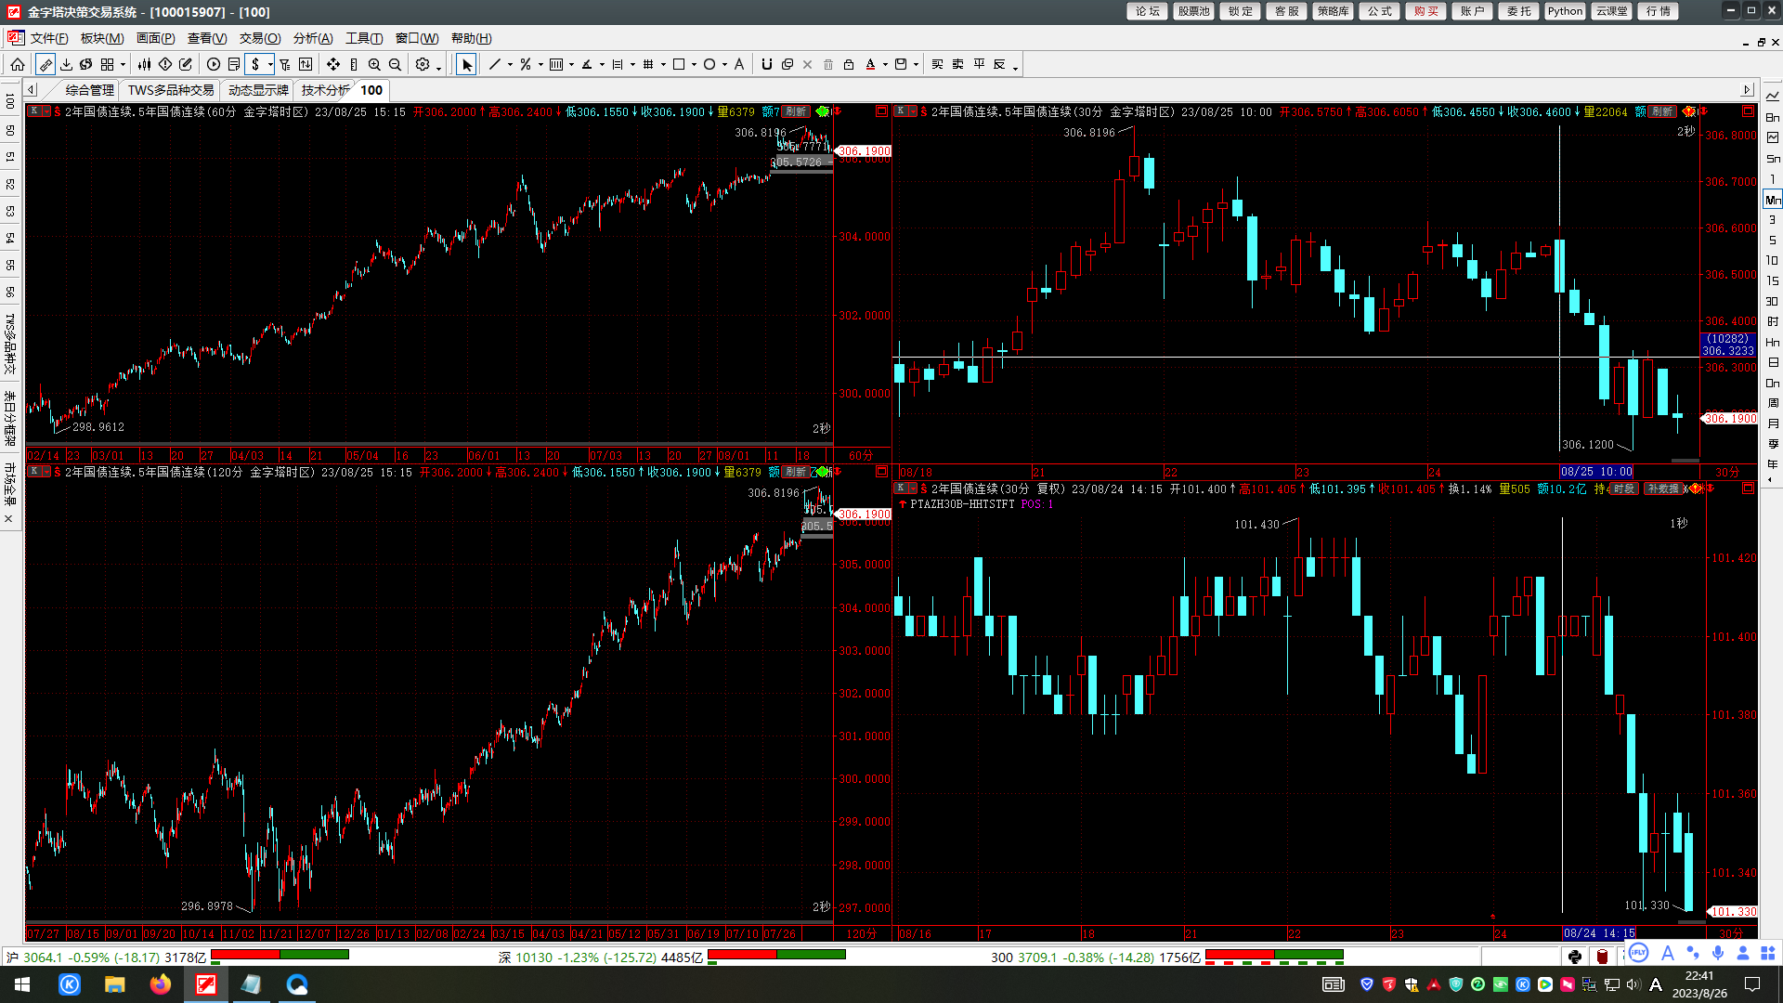
Task: Expand the settings gear dropdown arrow
Action: pyautogui.click(x=438, y=67)
